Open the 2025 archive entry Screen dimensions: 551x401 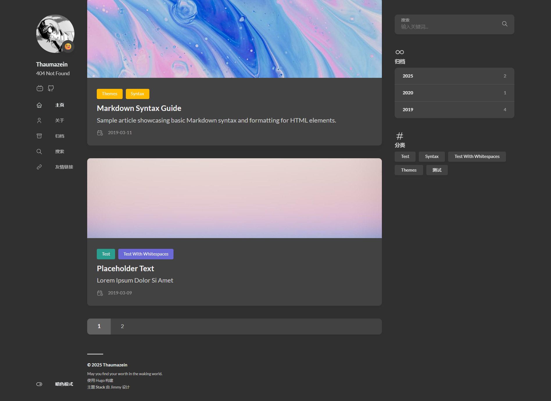[454, 76]
